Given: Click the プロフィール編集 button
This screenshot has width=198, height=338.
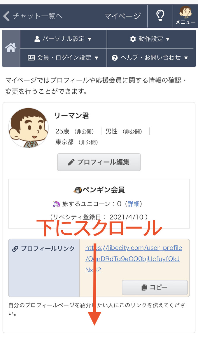Looking at the screenshot, I should (99, 162).
